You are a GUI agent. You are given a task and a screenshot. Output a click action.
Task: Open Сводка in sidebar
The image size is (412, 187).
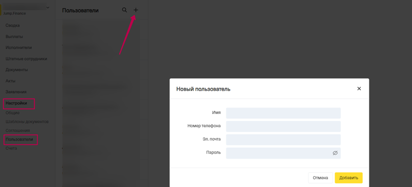[13, 25]
